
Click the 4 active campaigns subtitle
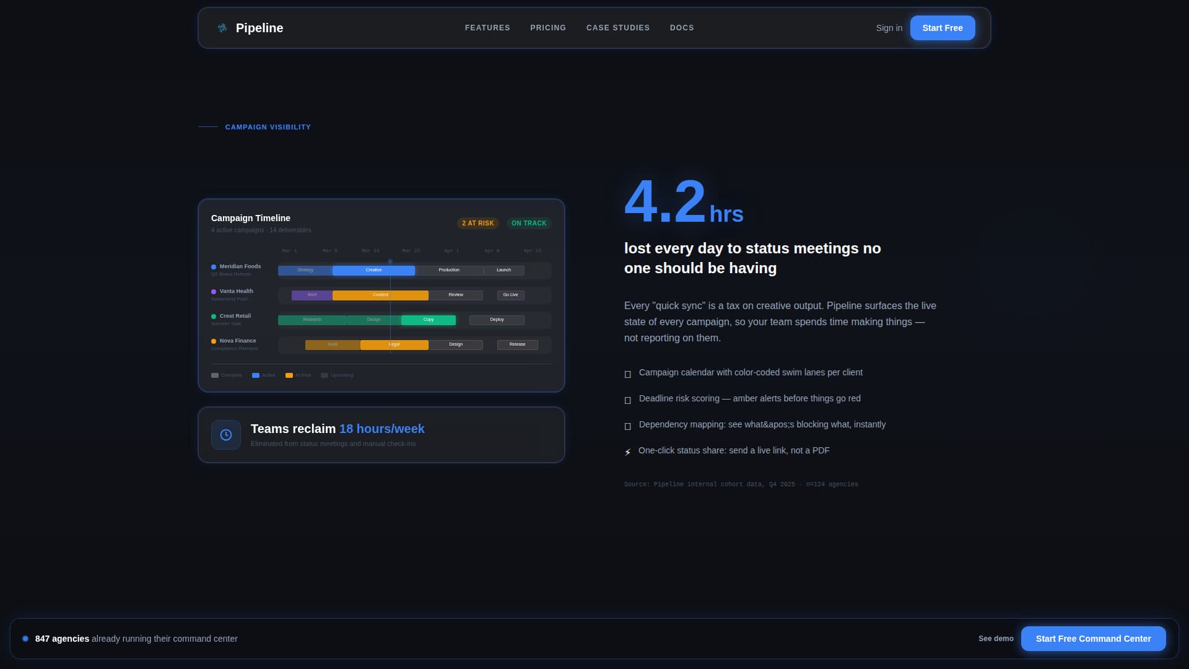pyautogui.click(x=261, y=230)
